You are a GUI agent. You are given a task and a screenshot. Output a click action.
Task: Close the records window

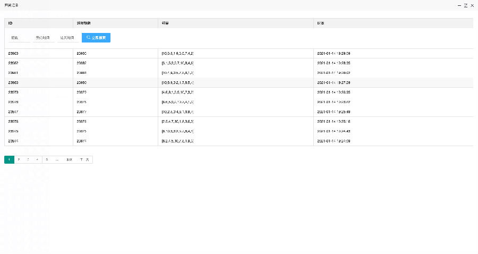(472, 5)
